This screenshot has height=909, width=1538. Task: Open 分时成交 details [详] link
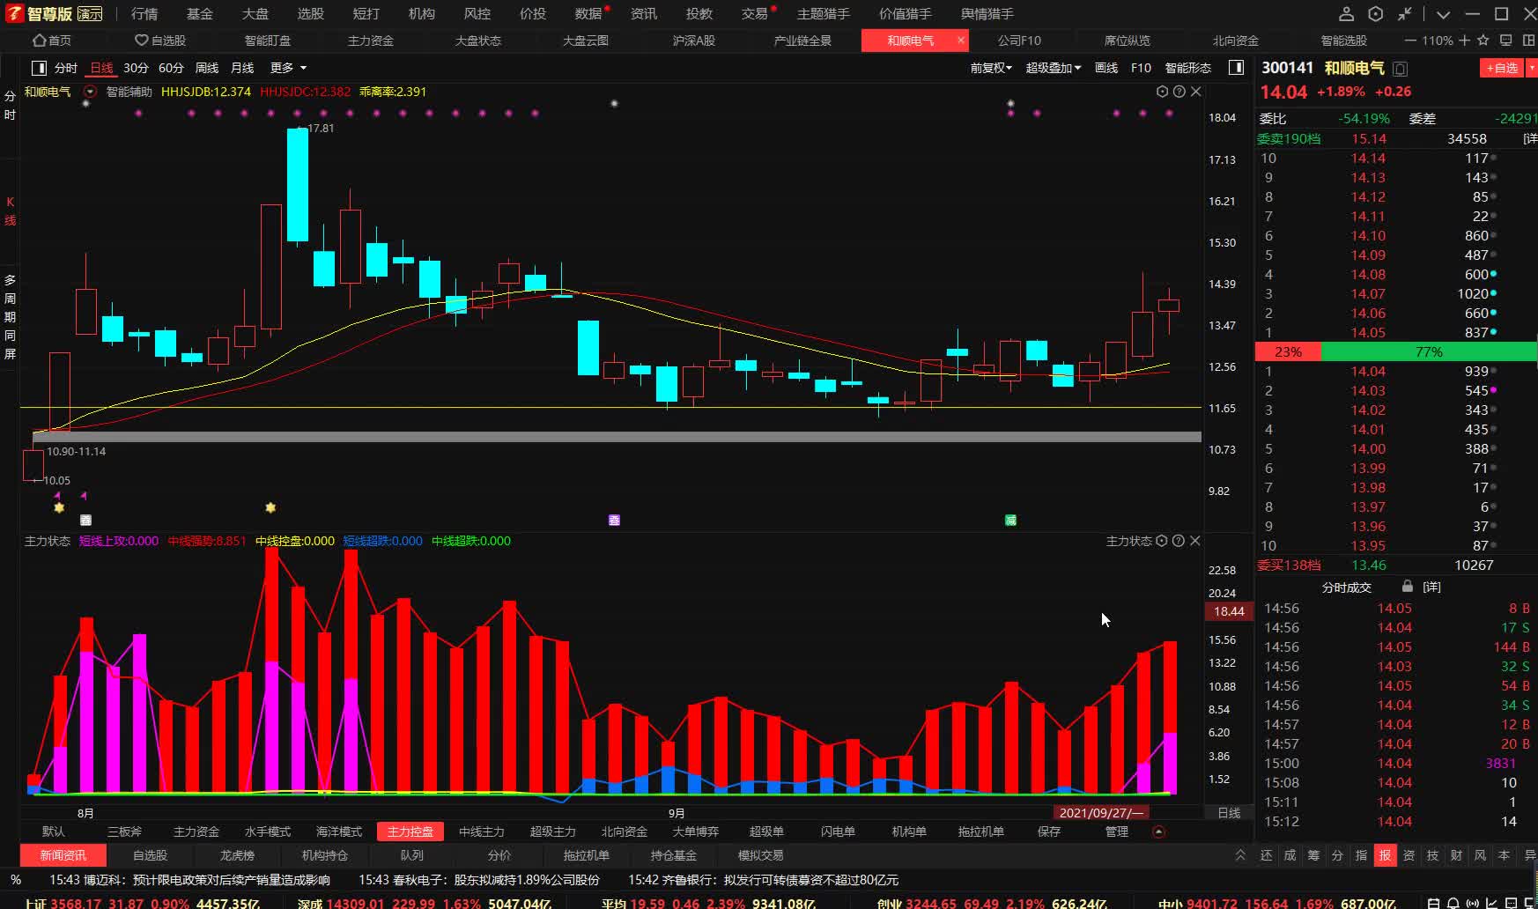point(1432,588)
